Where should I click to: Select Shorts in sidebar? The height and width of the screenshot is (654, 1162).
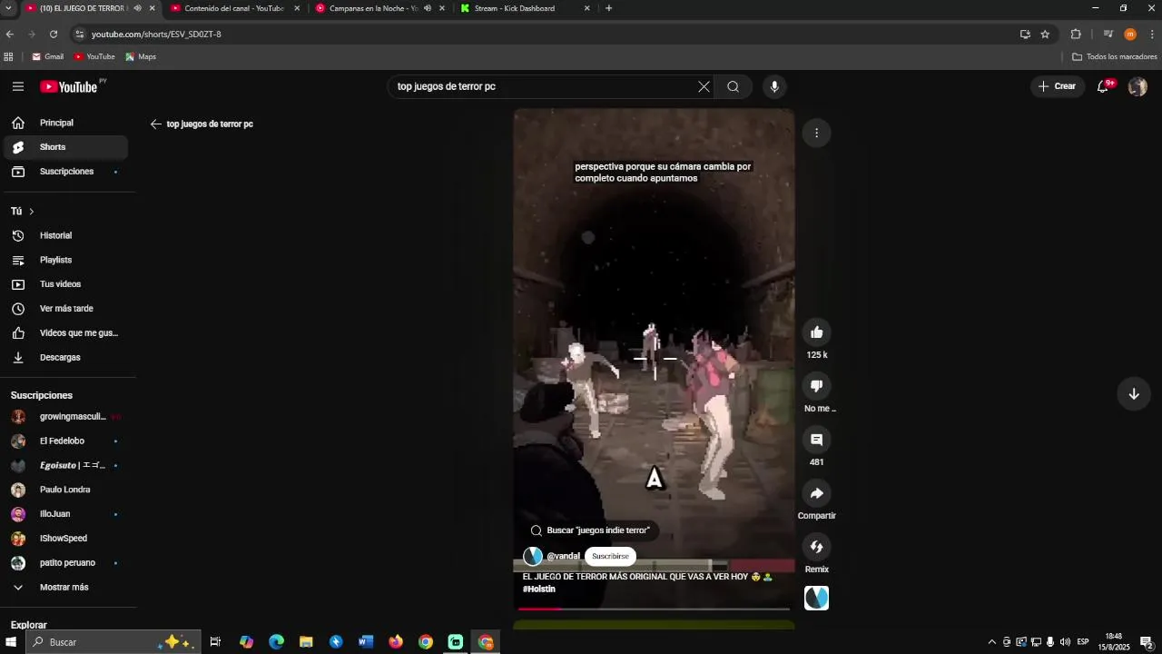[65, 147]
